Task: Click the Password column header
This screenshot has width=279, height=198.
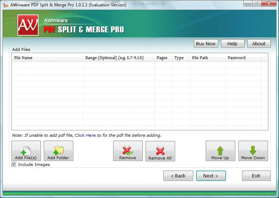Action: click(243, 58)
